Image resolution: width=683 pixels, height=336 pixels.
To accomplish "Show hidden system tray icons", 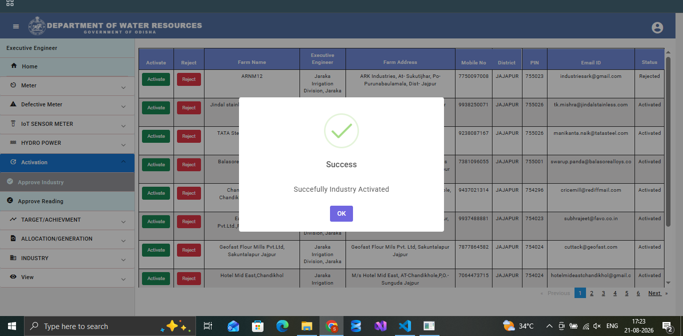I will [x=549, y=326].
